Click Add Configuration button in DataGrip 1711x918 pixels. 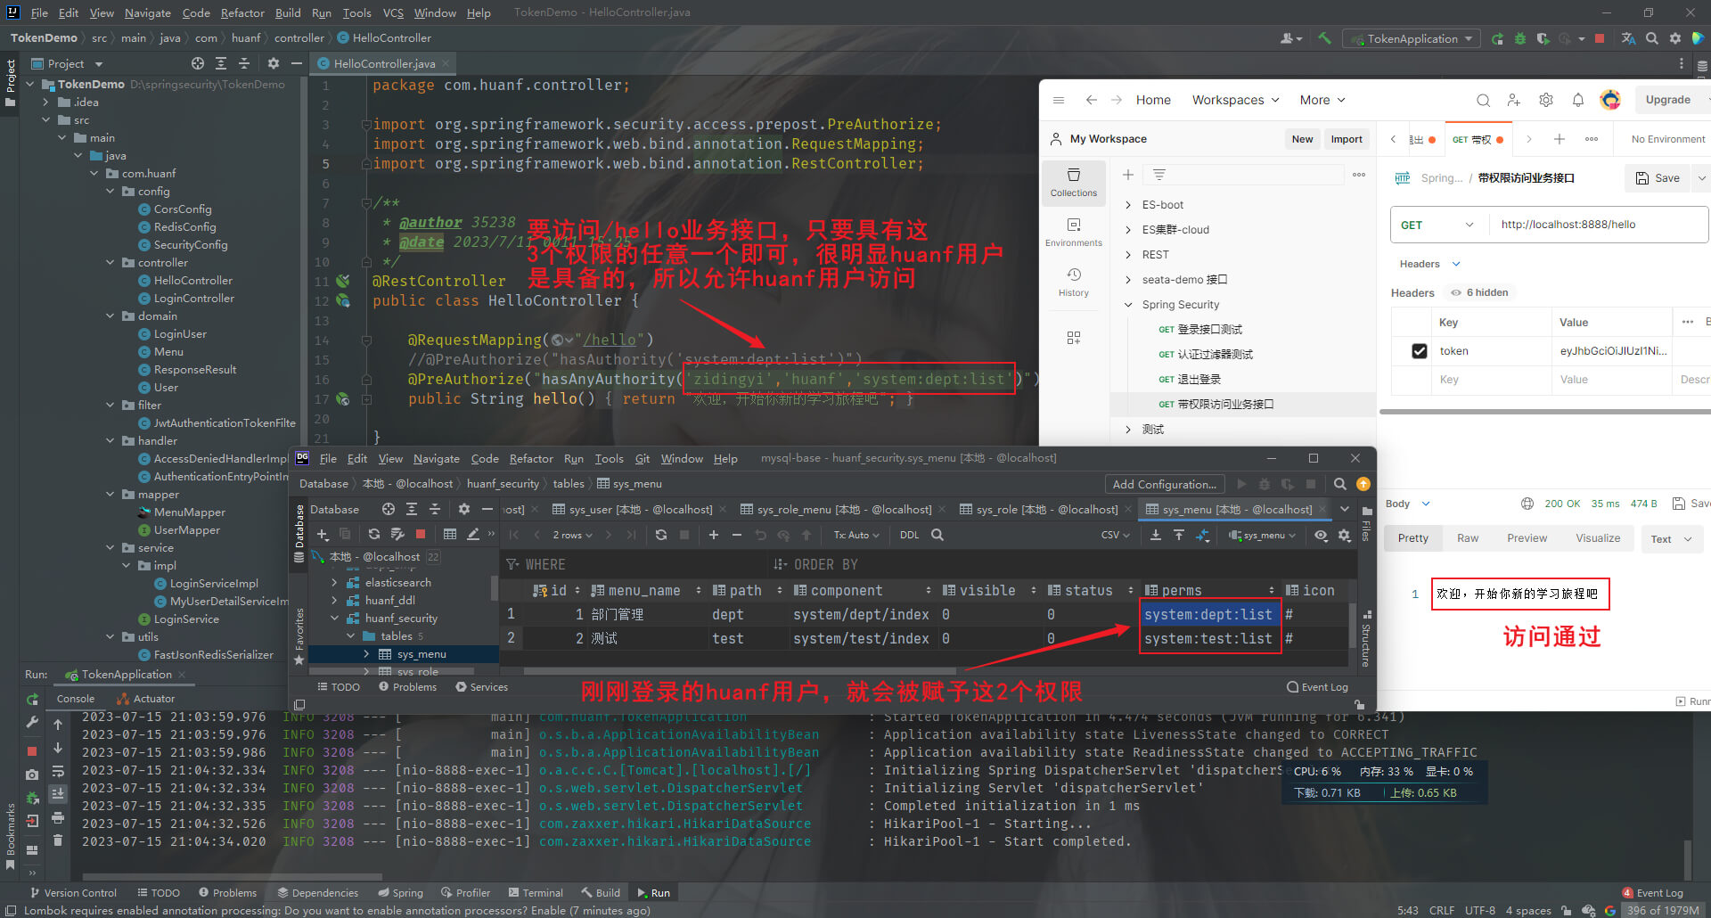1165,484
